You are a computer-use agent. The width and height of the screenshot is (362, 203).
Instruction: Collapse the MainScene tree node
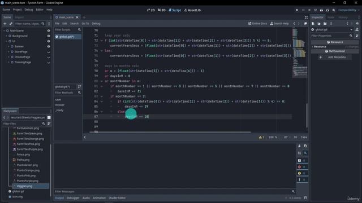point(4,30)
